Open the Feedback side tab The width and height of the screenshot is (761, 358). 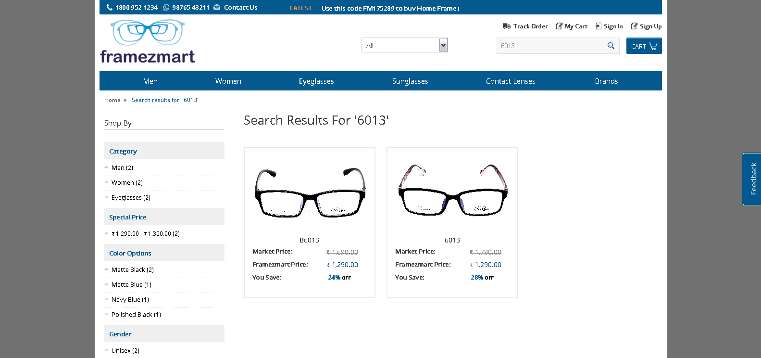pos(752,179)
